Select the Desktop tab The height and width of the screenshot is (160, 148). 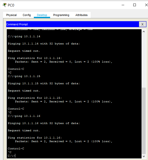tap(42, 15)
